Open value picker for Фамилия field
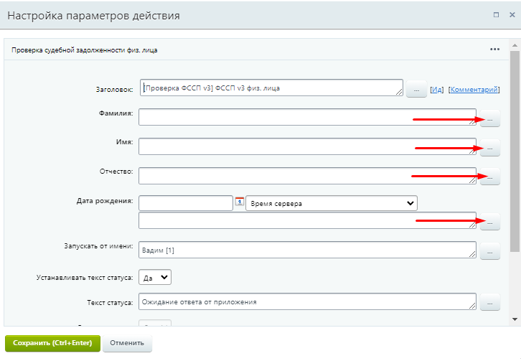 coord(489,118)
